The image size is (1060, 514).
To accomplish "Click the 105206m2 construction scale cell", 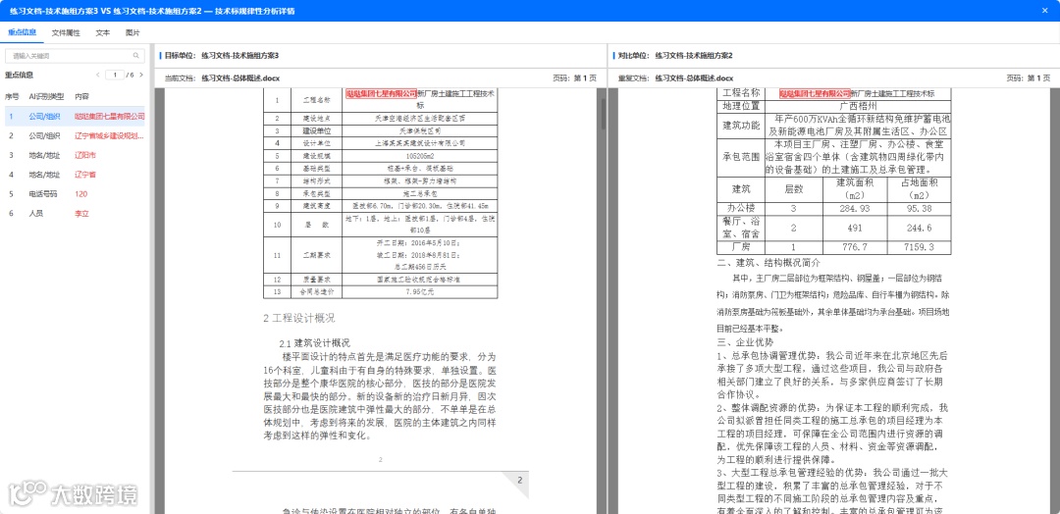I will [420, 156].
